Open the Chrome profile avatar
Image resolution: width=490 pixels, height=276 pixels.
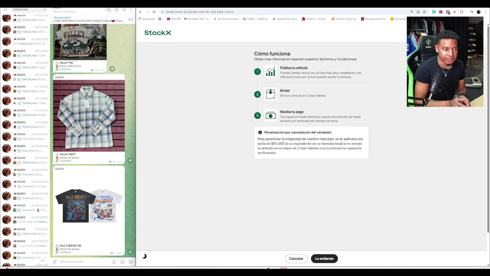tap(479, 12)
